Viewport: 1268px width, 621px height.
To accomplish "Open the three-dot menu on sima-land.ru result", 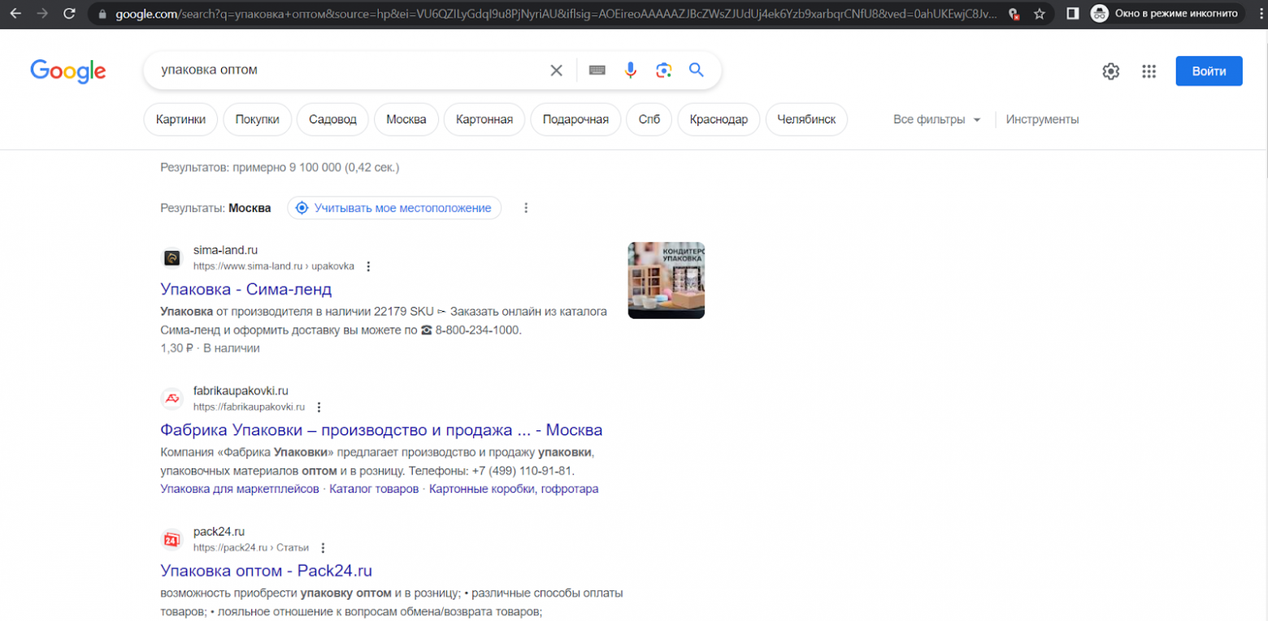I will pos(369,265).
